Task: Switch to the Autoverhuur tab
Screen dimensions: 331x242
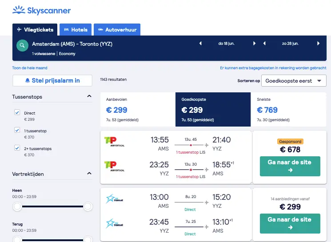Action: 117,30
